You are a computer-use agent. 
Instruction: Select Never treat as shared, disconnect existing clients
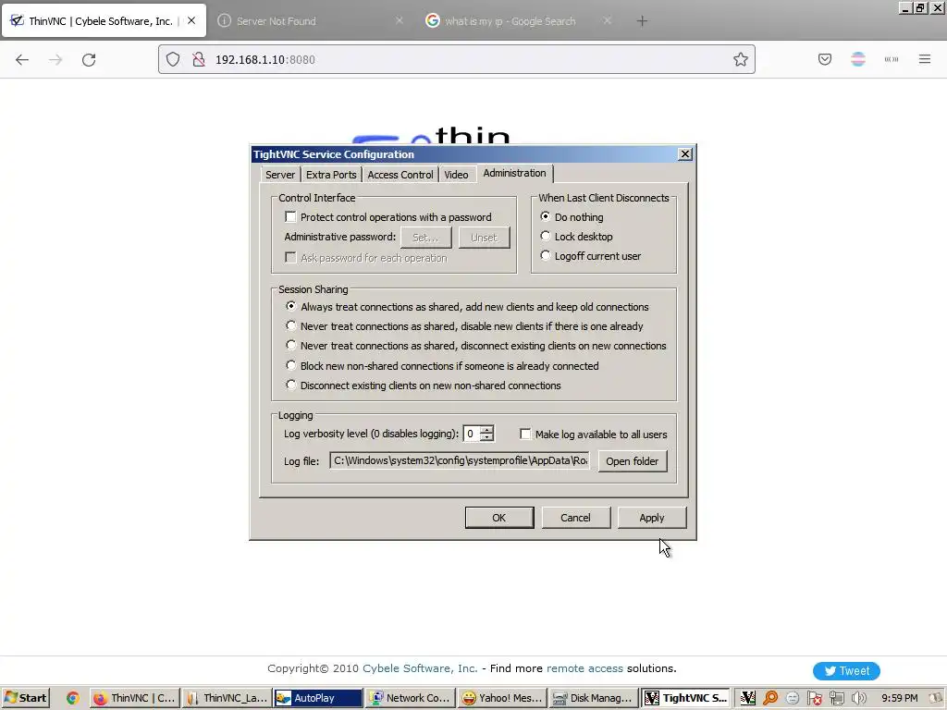point(291,345)
